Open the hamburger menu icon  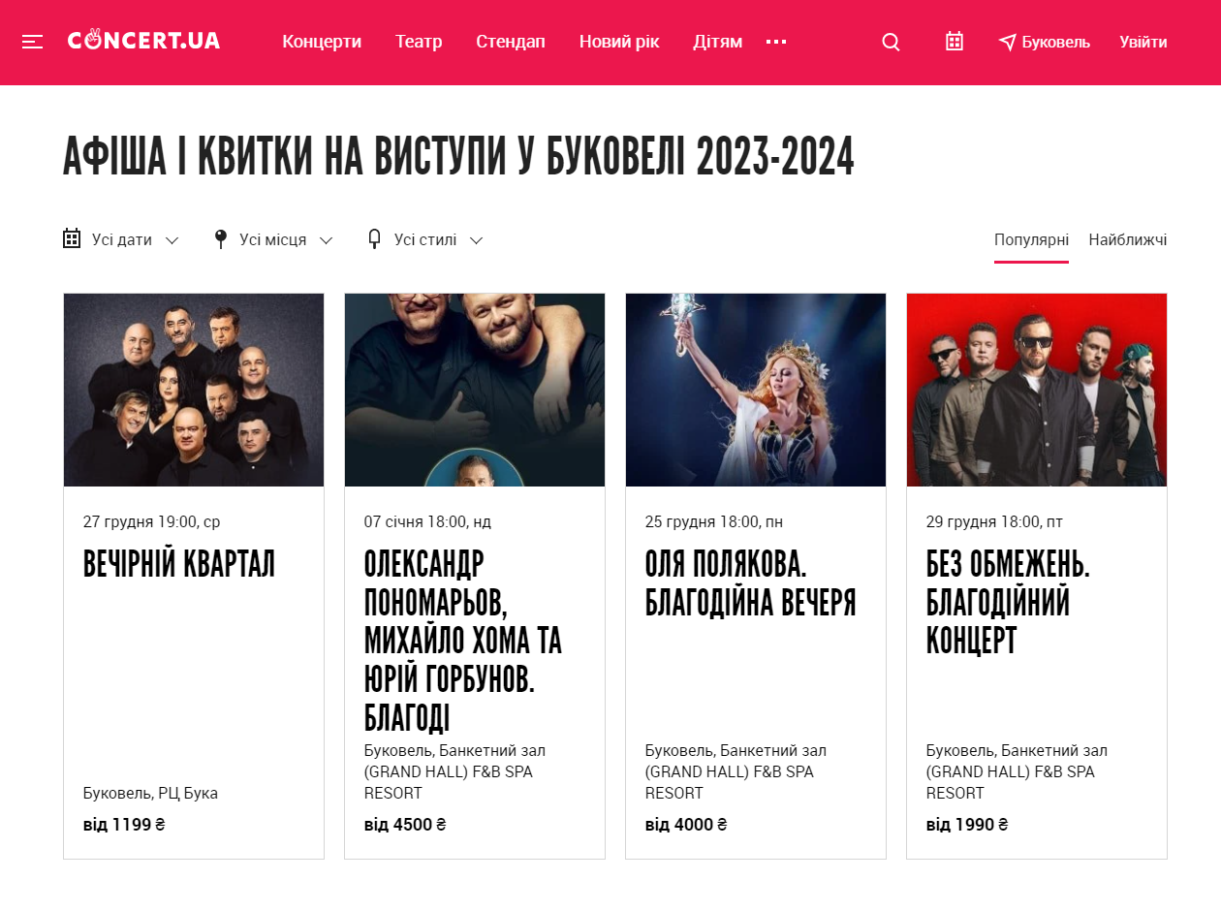pyautogui.click(x=33, y=42)
